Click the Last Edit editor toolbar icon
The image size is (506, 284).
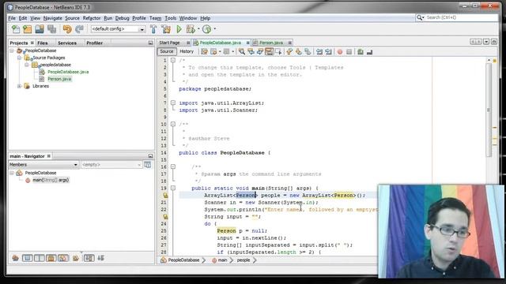coord(204,52)
